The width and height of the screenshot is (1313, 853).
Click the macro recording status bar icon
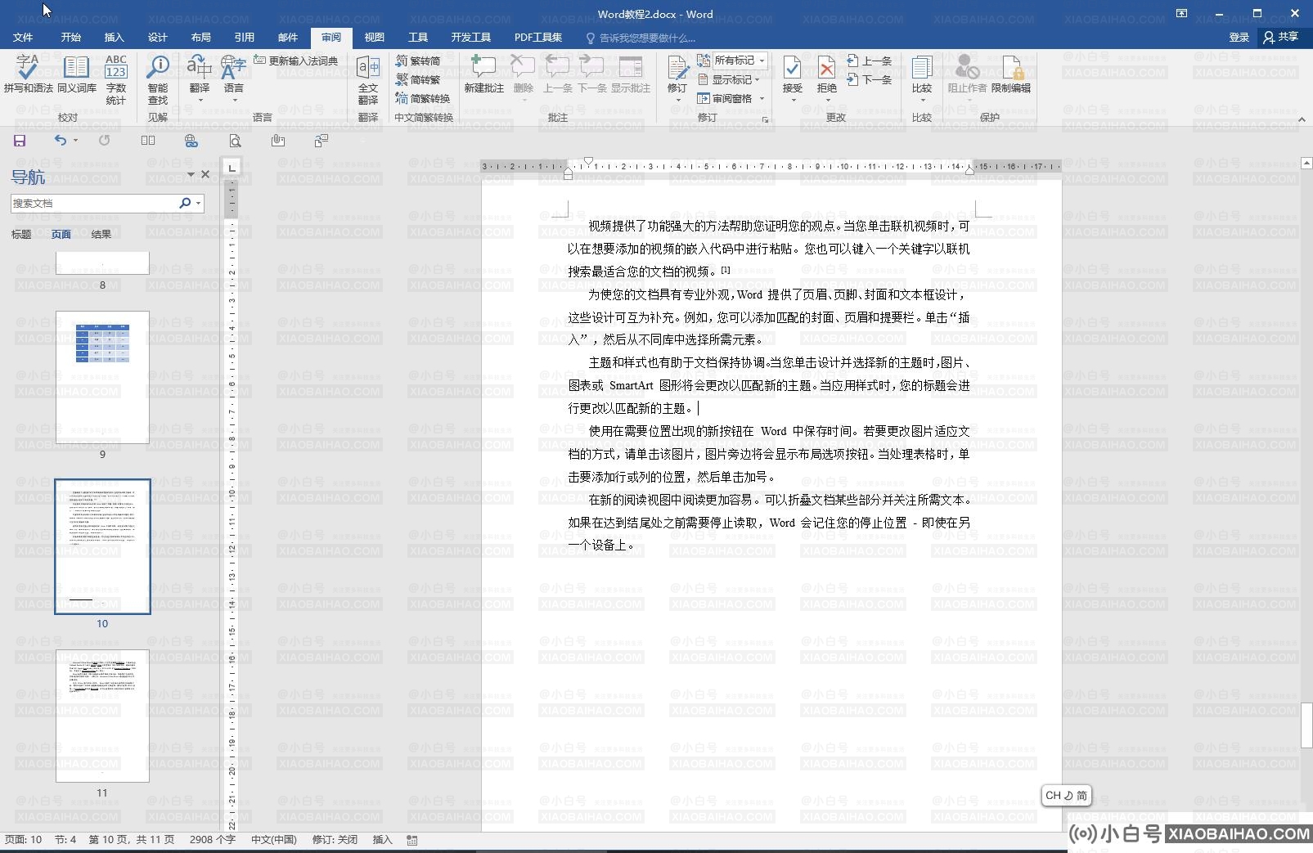point(412,840)
